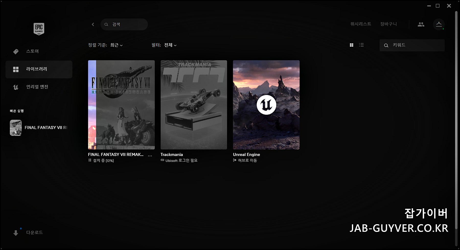Open the account profile avatar
This screenshot has width=460, height=250.
coord(439,25)
